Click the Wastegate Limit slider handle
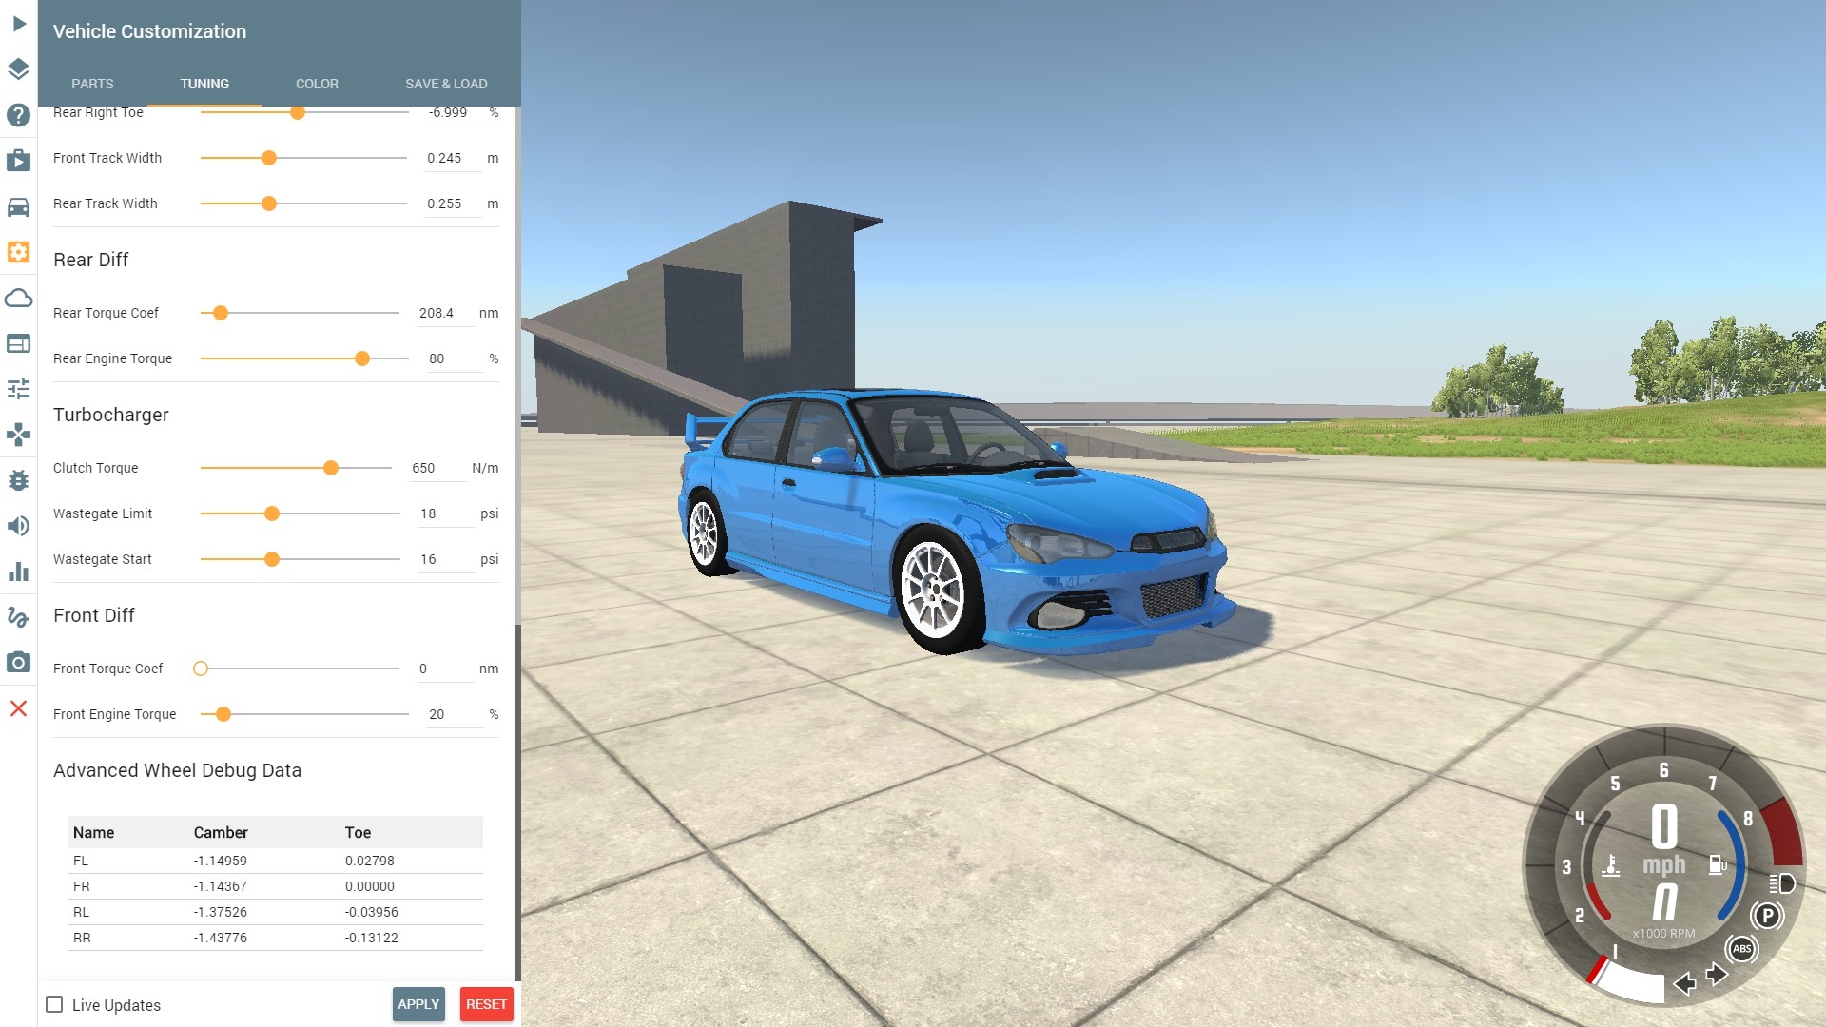The image size is (1826, 1027). 272,513
